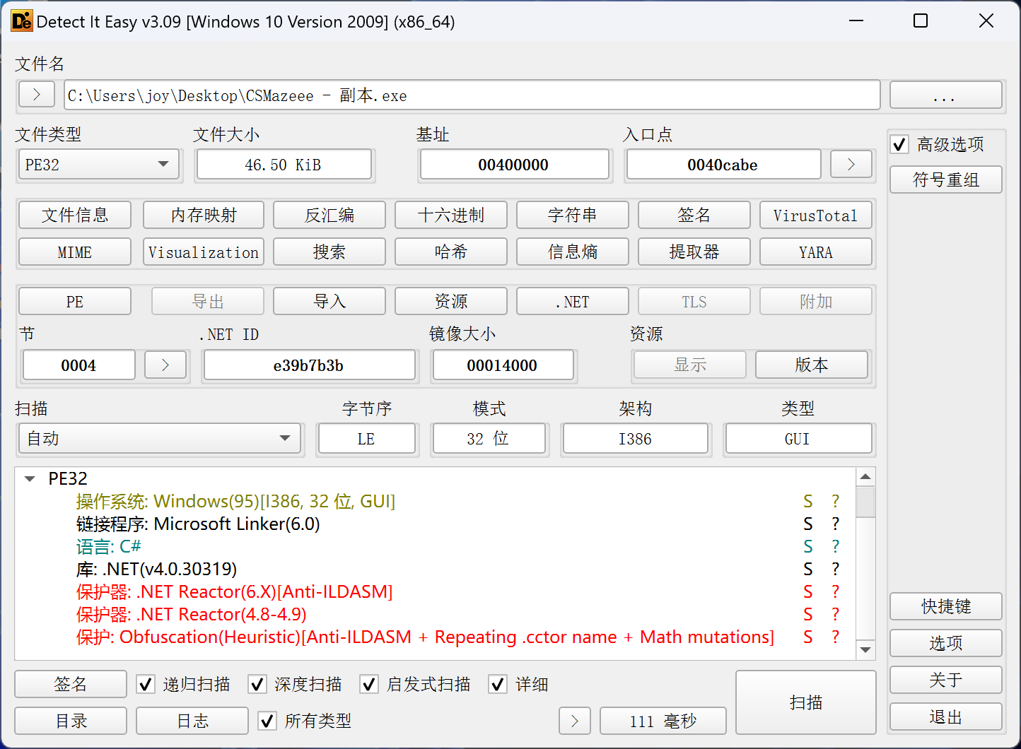Open the 搜索 search tool
Screen dimensions: 1021x749
tap(329, 252)
